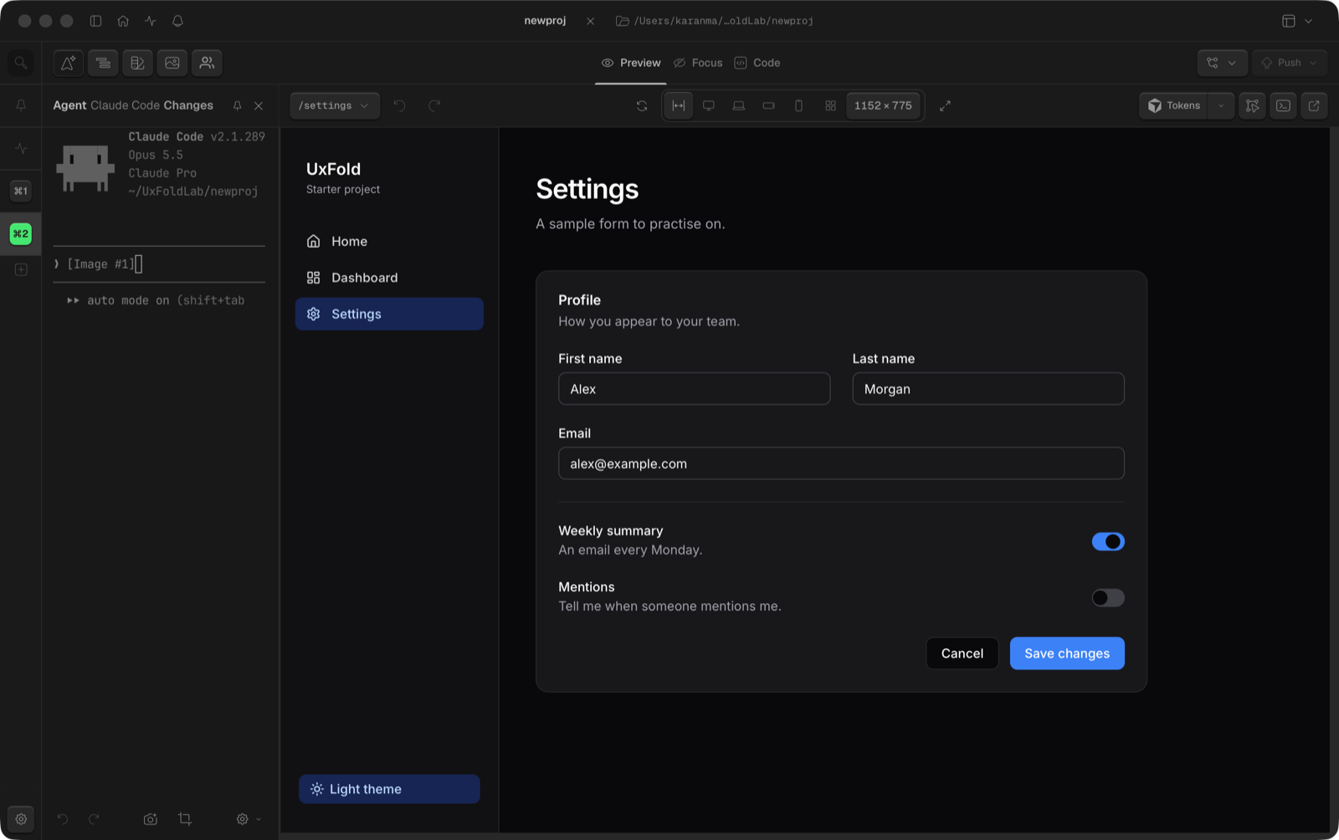
Task: Click the Tokens button
Action: tap(1174, 105)
